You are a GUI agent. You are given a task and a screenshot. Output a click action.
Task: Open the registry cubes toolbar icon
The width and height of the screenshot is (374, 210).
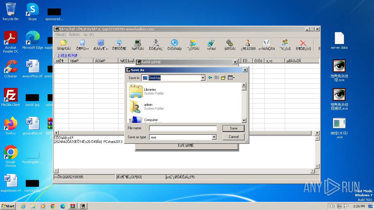[211, 45]
